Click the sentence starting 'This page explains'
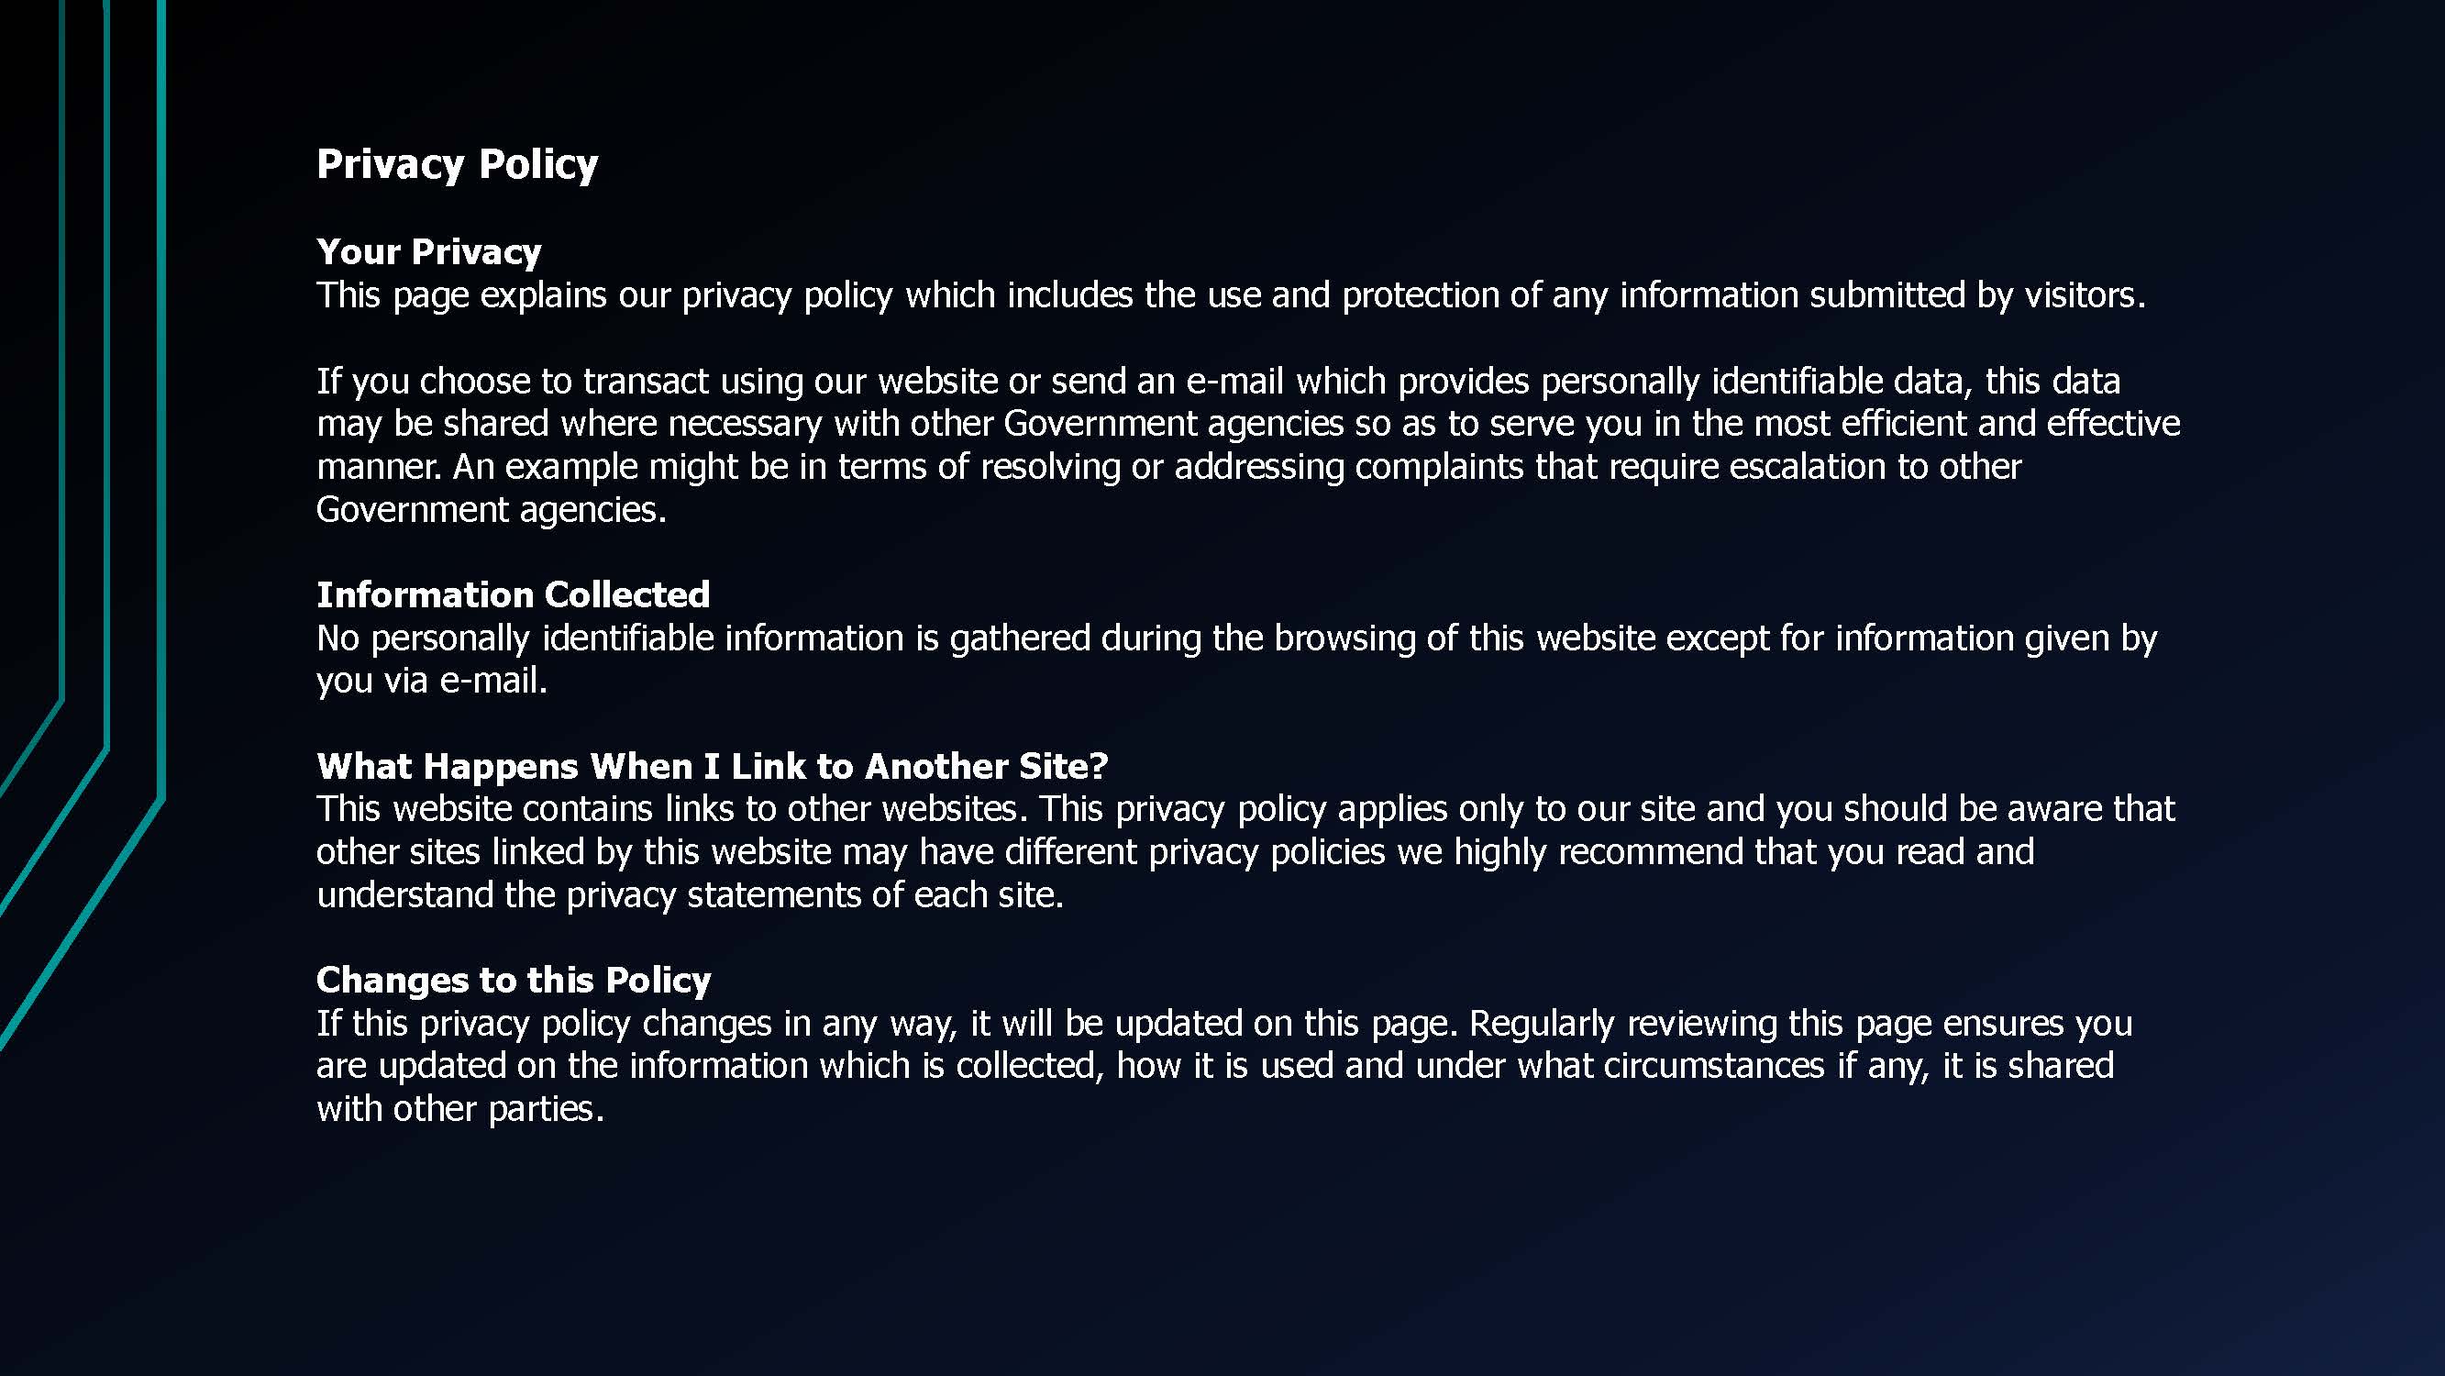The height and width of the screenshot is (1376, 2445). pyautogui.click(x=1229, y=295)
